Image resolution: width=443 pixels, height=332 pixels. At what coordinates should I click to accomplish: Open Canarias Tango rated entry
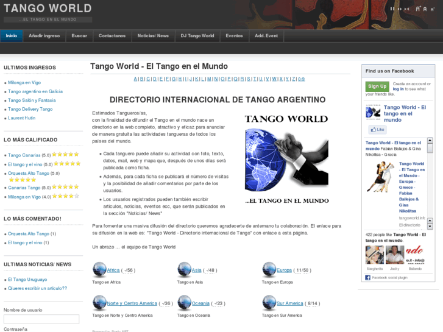tap(24, 188)
